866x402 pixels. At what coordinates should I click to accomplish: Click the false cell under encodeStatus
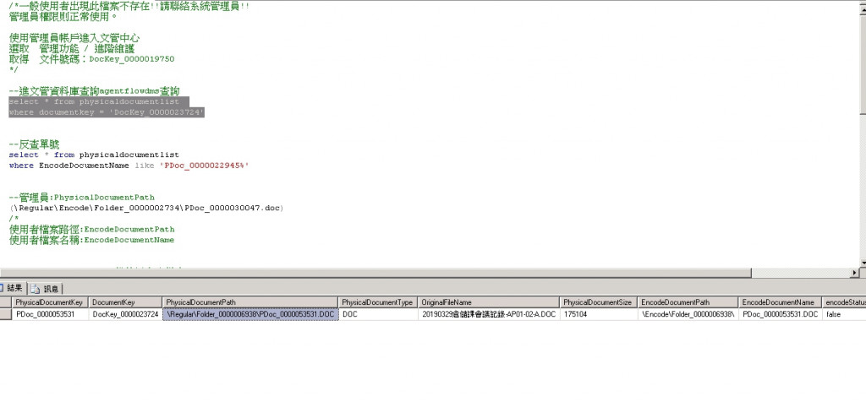(844, 314)
